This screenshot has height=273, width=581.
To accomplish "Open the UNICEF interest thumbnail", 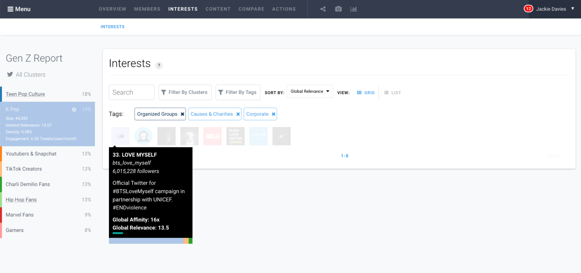I will click(x=258, y=136).
